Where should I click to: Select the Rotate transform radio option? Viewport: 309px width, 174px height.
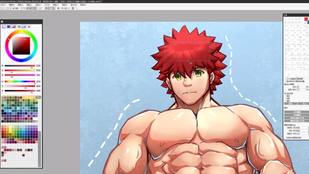pyautogui.click(x=285, y=101)
